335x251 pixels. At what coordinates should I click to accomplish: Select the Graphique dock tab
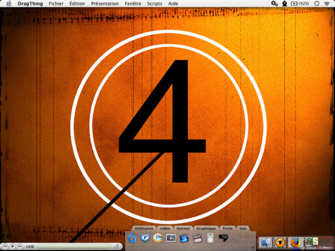[206, 228]
